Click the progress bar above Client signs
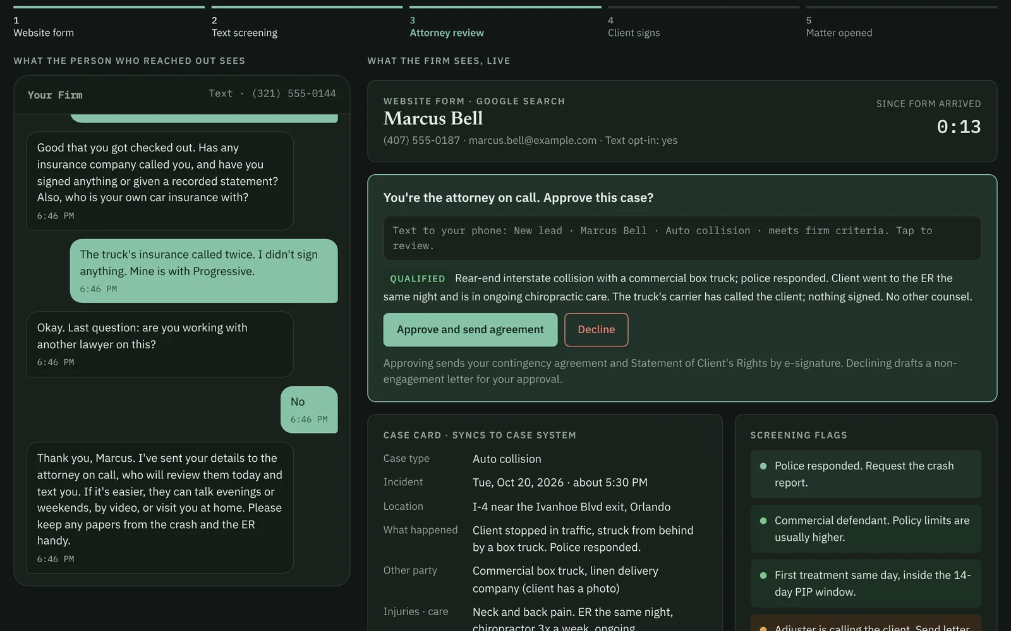Screen dimensions: 1011x631 pos(703,7)
